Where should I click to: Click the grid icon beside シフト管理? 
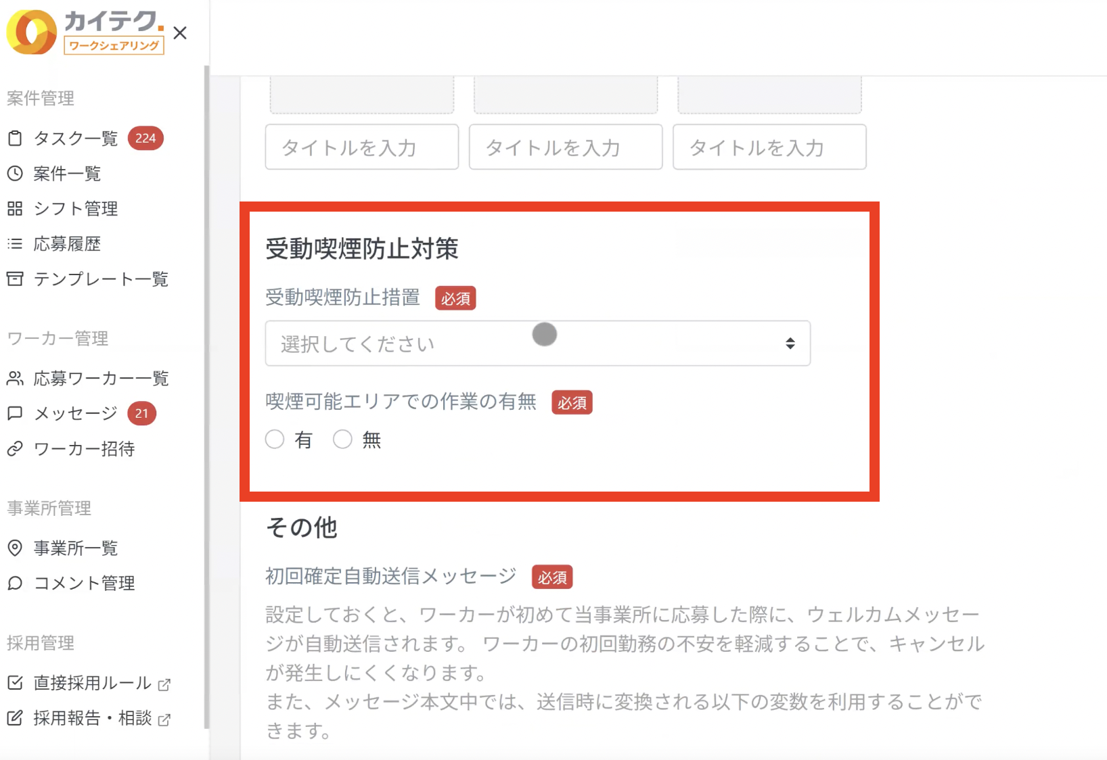point(15,208)
